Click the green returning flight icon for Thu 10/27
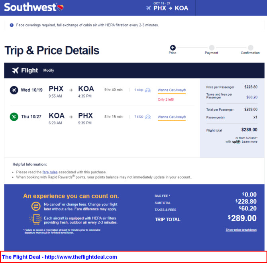This screenshot has height=263, width=267. 14,117
